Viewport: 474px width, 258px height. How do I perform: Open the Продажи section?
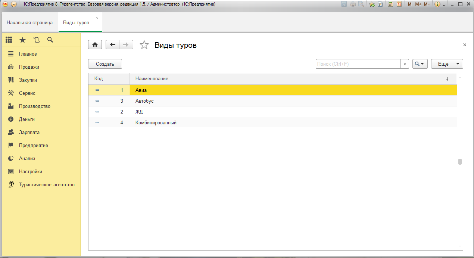click(x=29, y=67)
